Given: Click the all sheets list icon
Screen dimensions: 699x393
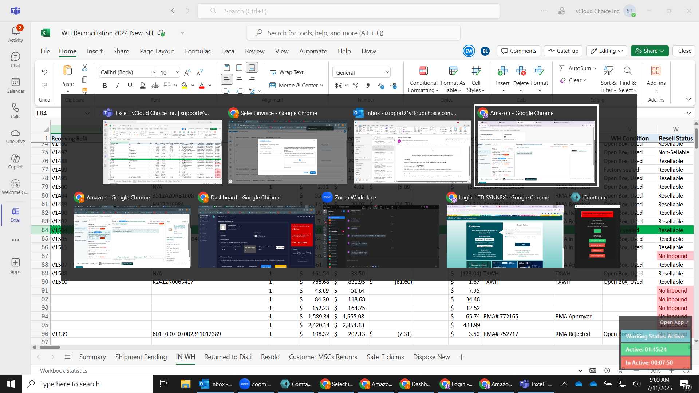Looking at the screenshot, I should [67, 357].
